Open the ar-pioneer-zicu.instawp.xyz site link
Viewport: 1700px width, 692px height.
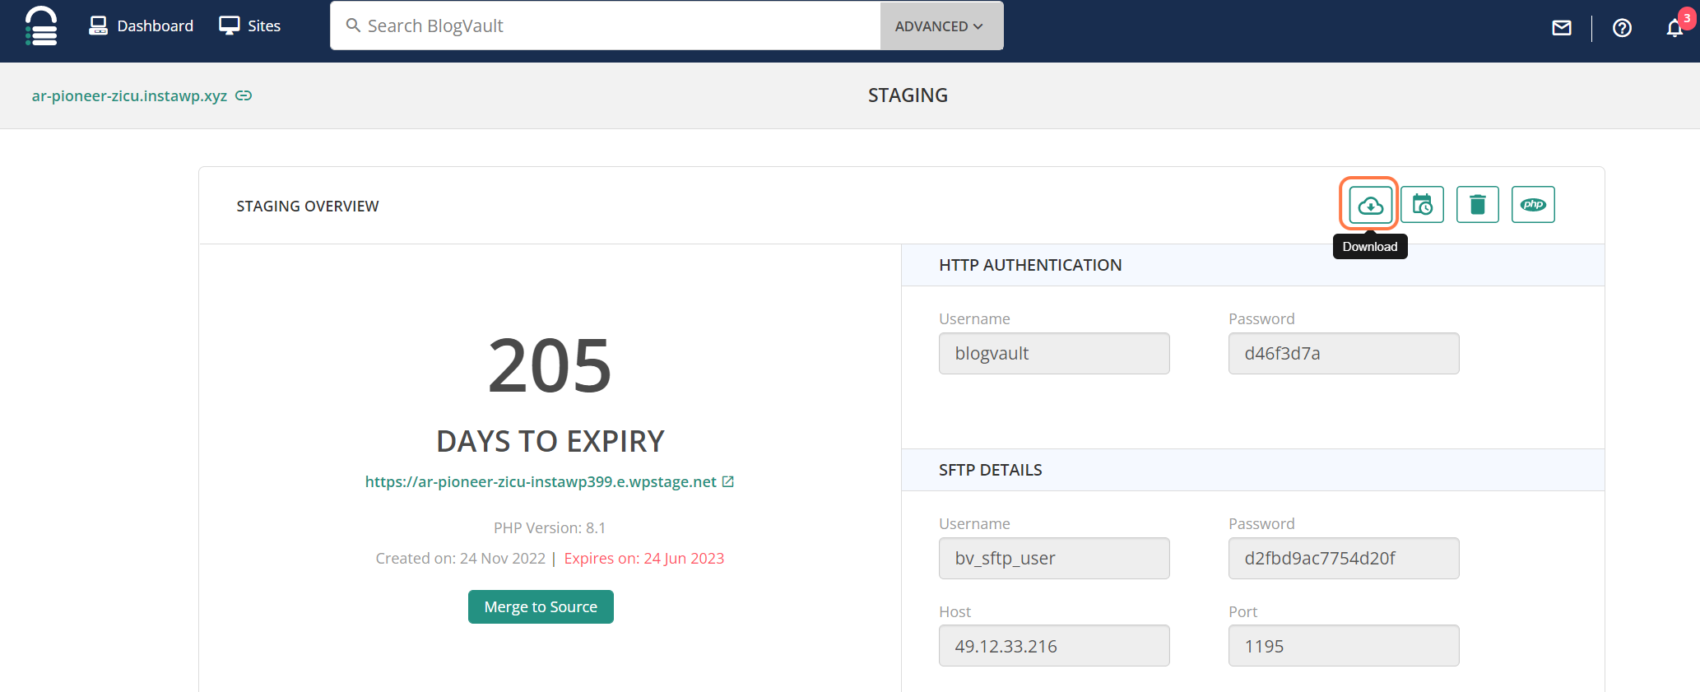[x=129, y=95]
